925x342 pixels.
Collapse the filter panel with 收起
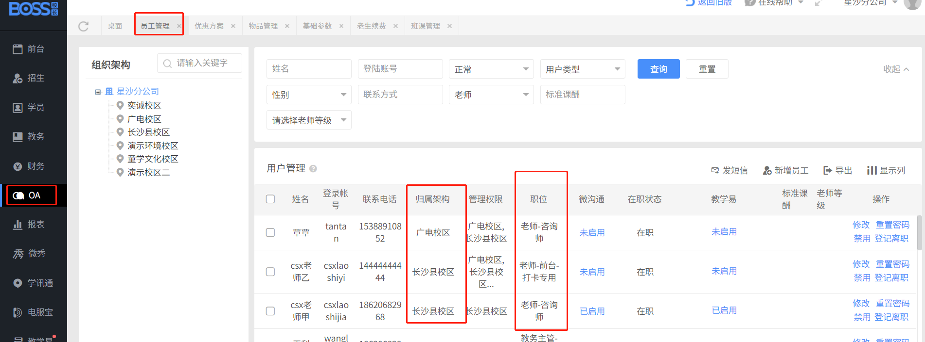[896, 69]
